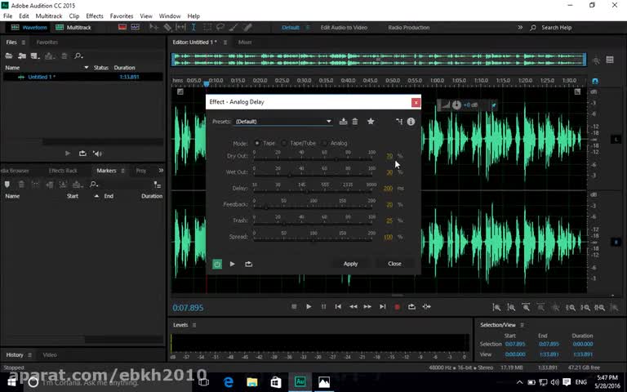The width and height of the screenshot is (627, 392).
Task: Zoom in amplitude icon
Action: coord(496,307)
